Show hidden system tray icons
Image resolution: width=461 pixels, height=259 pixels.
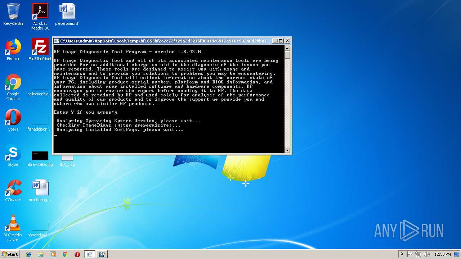tap(402, 254)
